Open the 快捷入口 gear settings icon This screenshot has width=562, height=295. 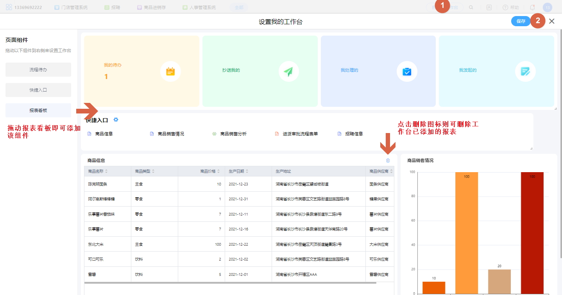point(116,120)
